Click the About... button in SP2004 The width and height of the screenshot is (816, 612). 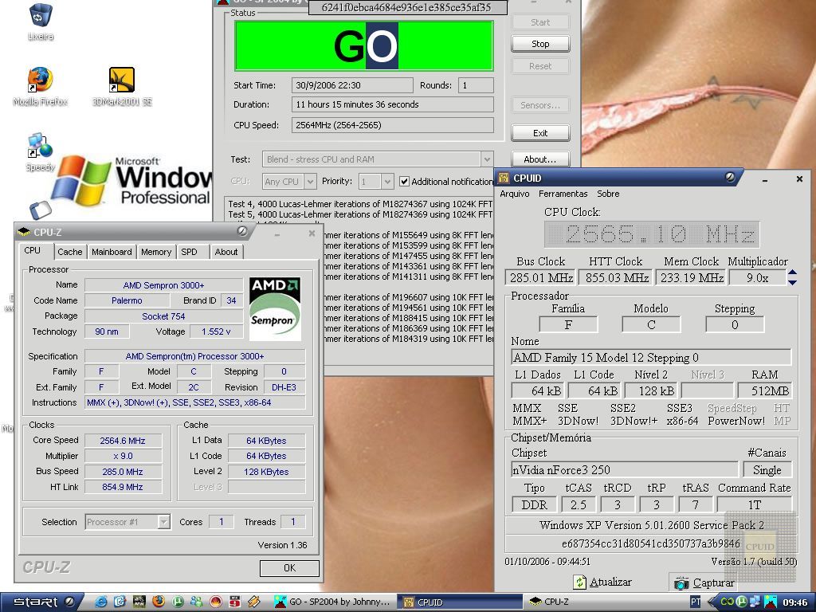click(x=540, y=159)
